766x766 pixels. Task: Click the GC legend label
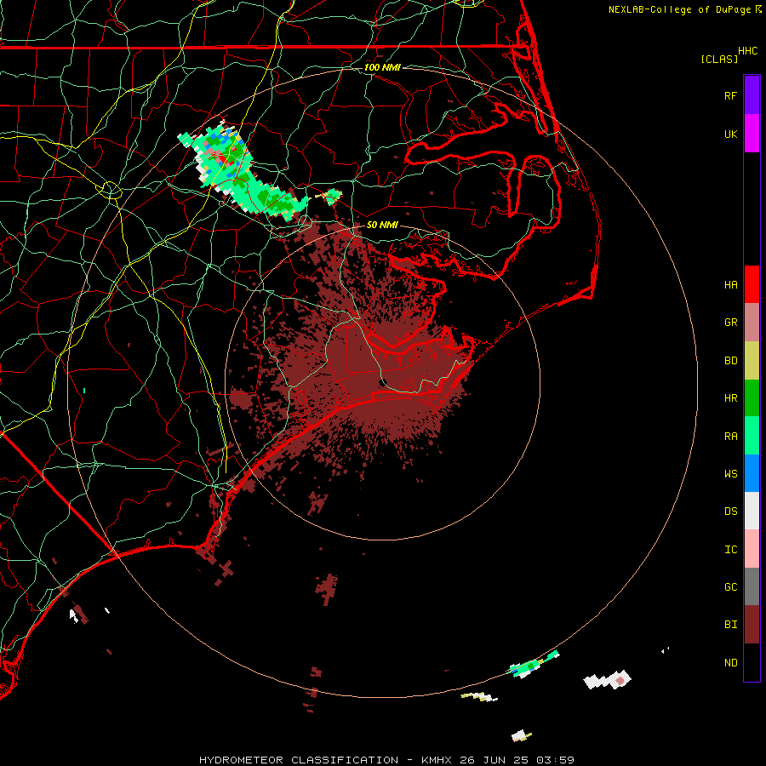(x=730, y=587)
